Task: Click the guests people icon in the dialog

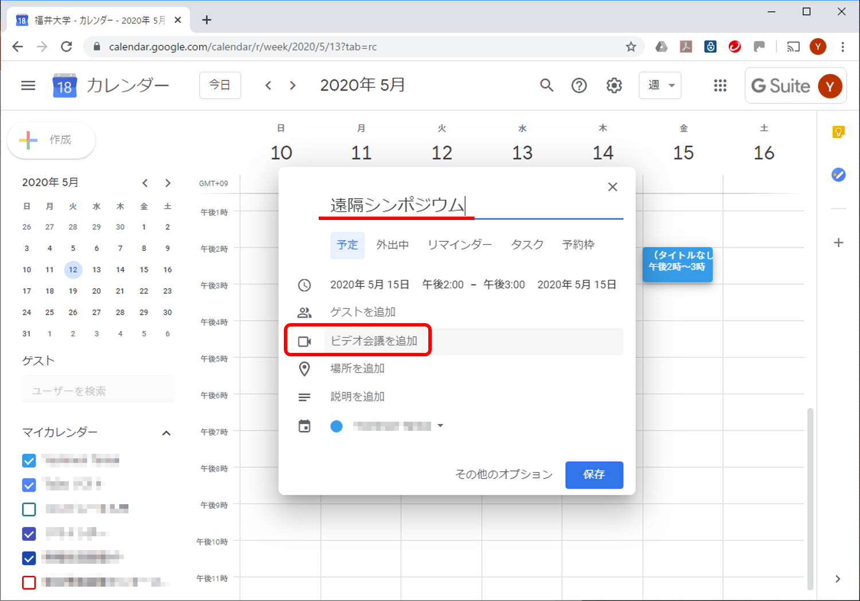Action: (304, 312)
